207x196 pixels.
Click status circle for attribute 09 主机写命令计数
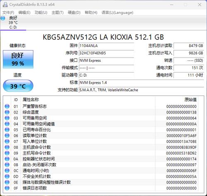[7, 153]
